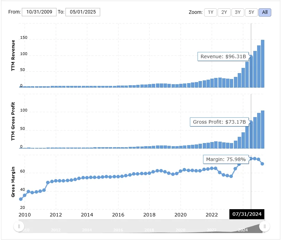Click the last gross margin data point
Viewport: 281px width, 240px height.
tap(263, 164)
